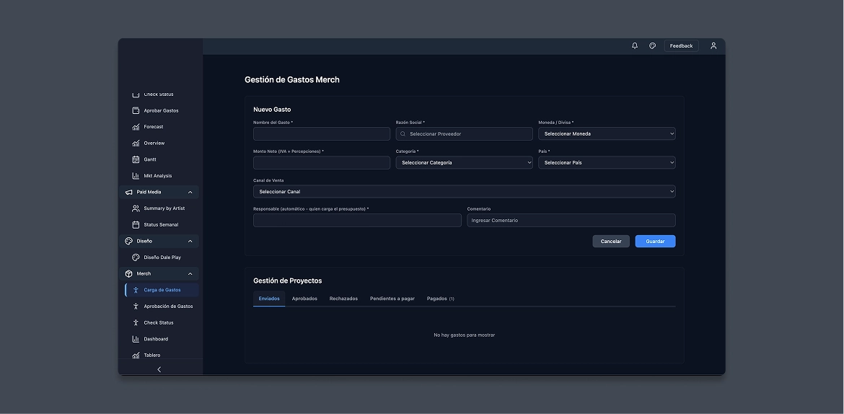Image resolution: width=844 pixels, height=414 pixels.
Task: Open the Seleccionar Moneda dropdown
Action: 607,134
